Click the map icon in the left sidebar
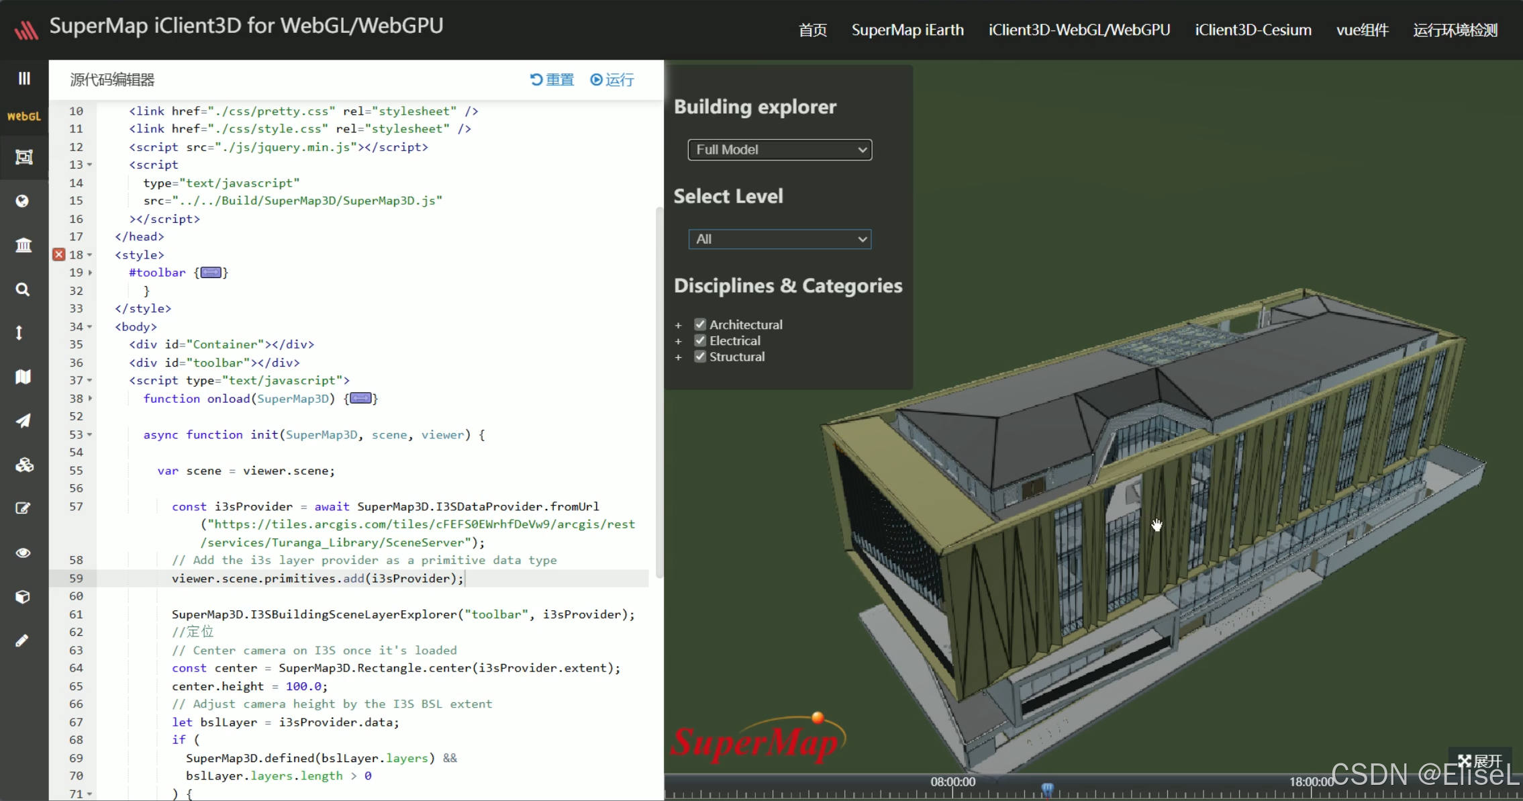Screen dimensions: 1523x801 [23, 377]
